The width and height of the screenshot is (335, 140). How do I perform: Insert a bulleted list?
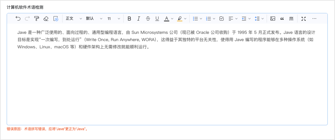[195, 19]
